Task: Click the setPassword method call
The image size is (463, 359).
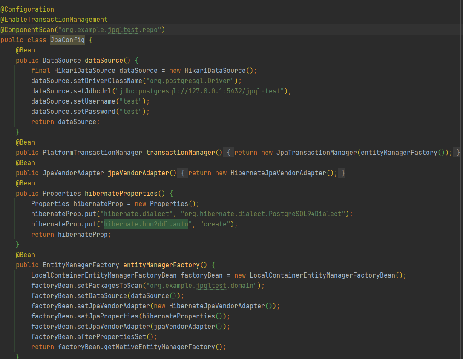Action: coord(94,111)
